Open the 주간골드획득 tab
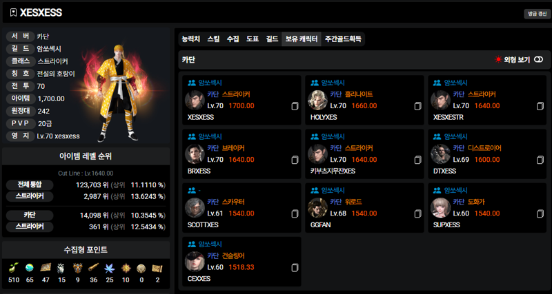Image resolution: width=552 pixels, height=294 pixels. pos(343,39)
